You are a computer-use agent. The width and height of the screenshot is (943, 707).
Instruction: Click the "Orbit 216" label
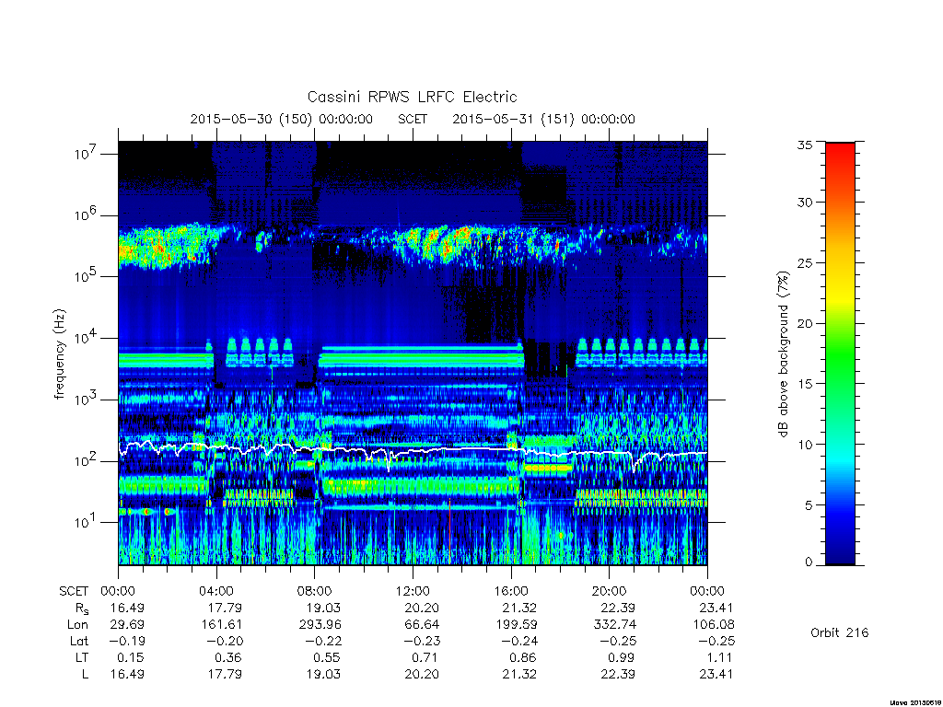[840, 632]
